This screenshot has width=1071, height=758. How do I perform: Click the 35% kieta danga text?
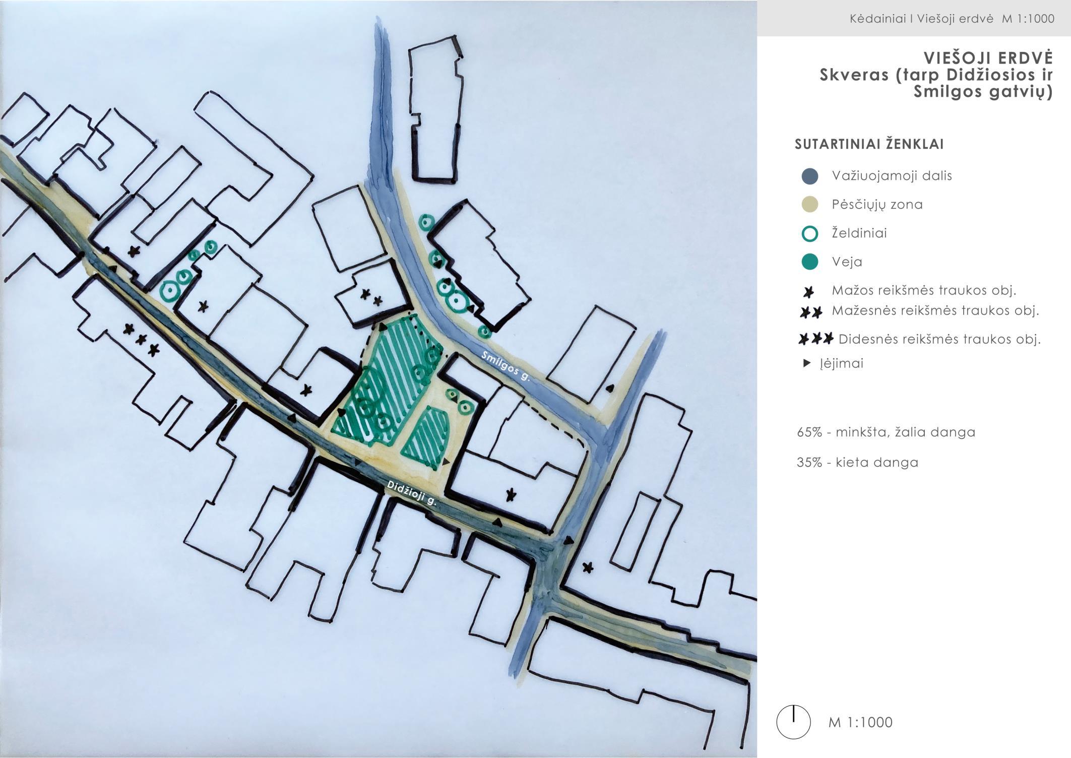[857, 463]
